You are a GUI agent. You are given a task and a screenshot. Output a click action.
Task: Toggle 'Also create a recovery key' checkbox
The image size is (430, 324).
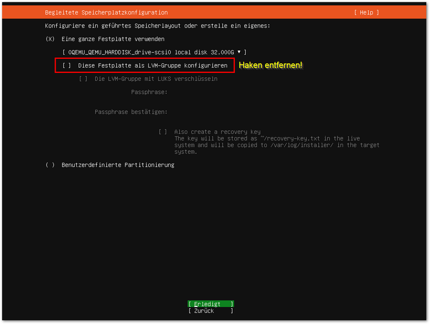coord(163,132)
